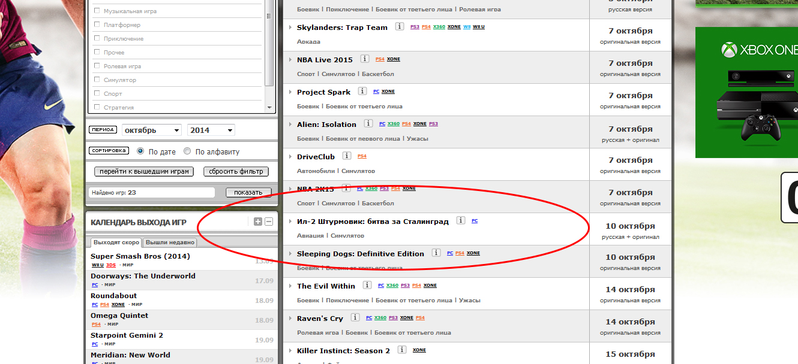798x364 pixels.
Task: Check the Музыкальная игра genre checkbox
Action: (97, 11)
